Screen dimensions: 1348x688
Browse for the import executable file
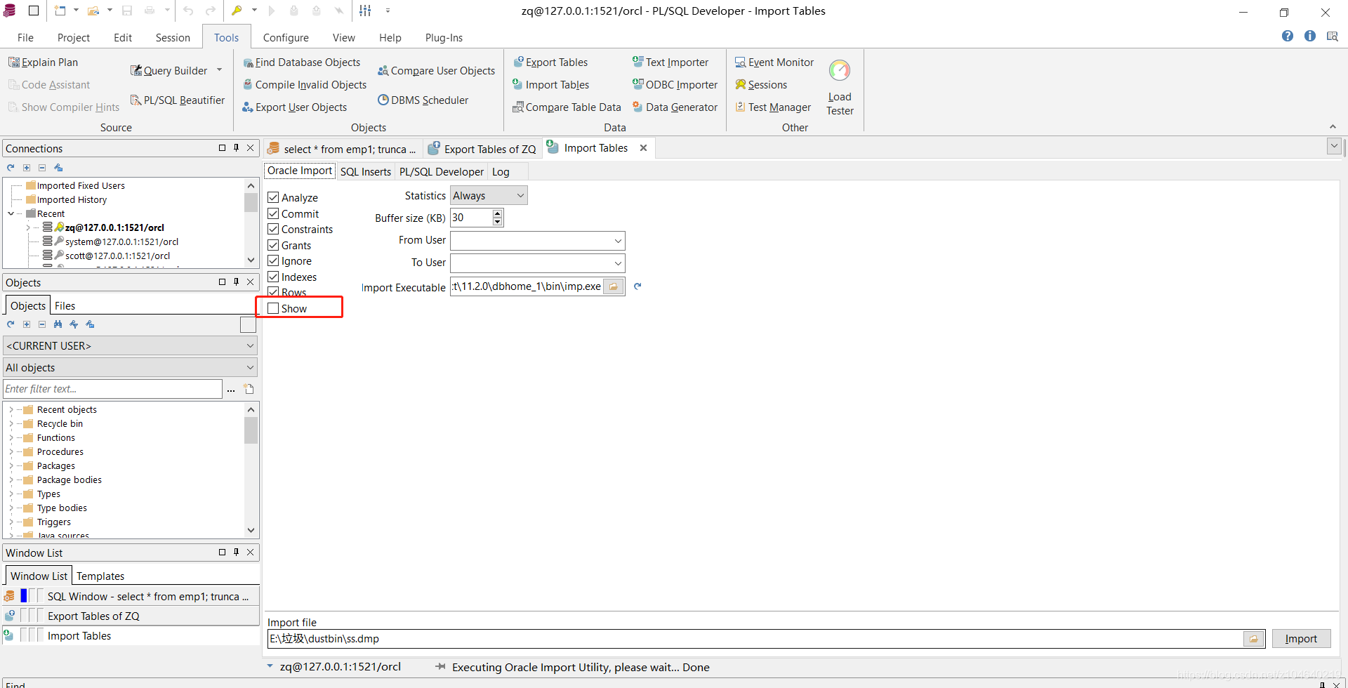coord(614,286)
